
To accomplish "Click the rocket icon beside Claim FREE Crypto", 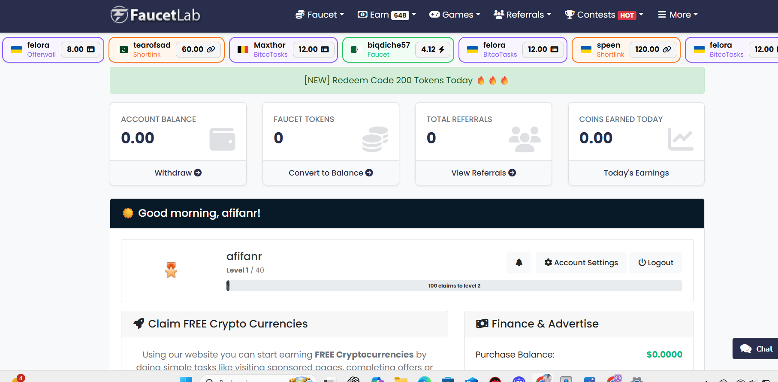I will (139, 323).
